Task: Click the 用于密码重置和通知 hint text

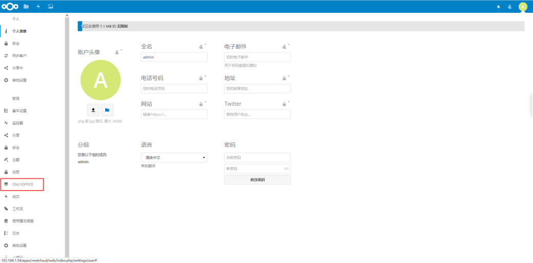Action: (x=240, y=65)
